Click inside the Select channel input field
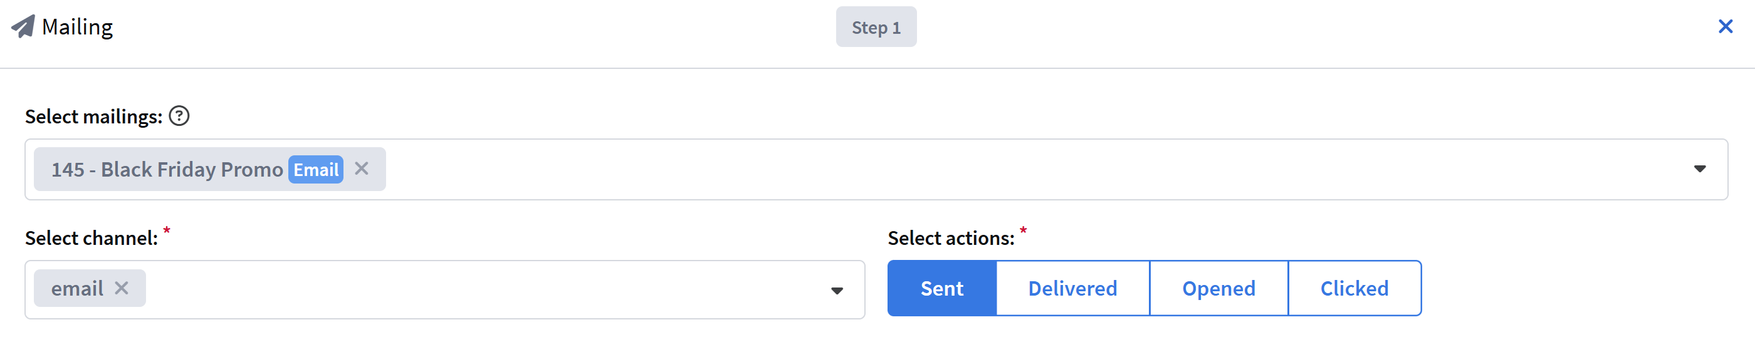Screen dimensions: 1755x347 [x=477, y=290]
